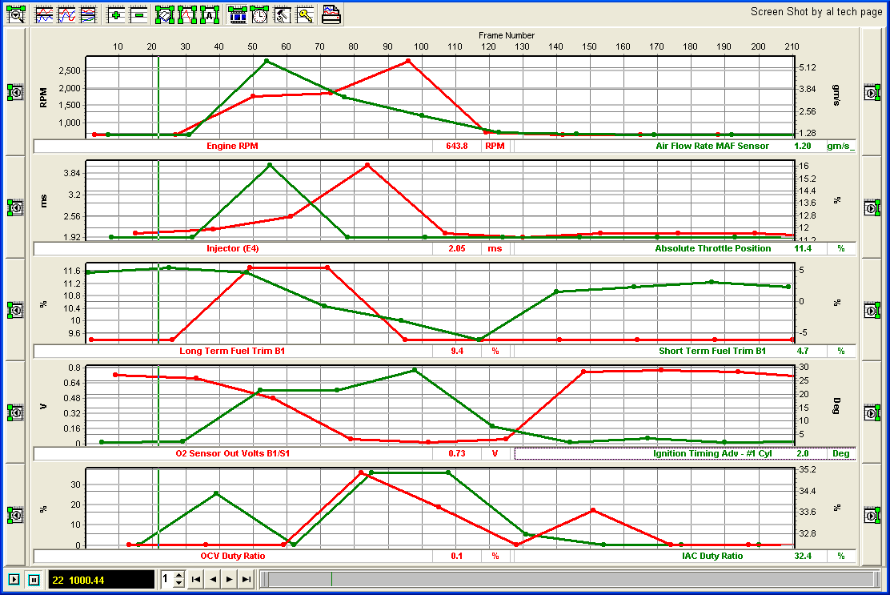The width and height of the screenshot is (890, 595).
Task: Click the Engine RPM parameter label
Action: (x=232, y=147)
